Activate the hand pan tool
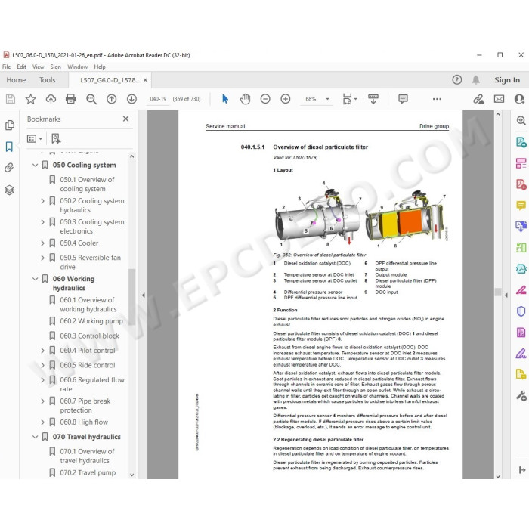The height and width of the screenshot is (529, 529). [x=246, y=99]
